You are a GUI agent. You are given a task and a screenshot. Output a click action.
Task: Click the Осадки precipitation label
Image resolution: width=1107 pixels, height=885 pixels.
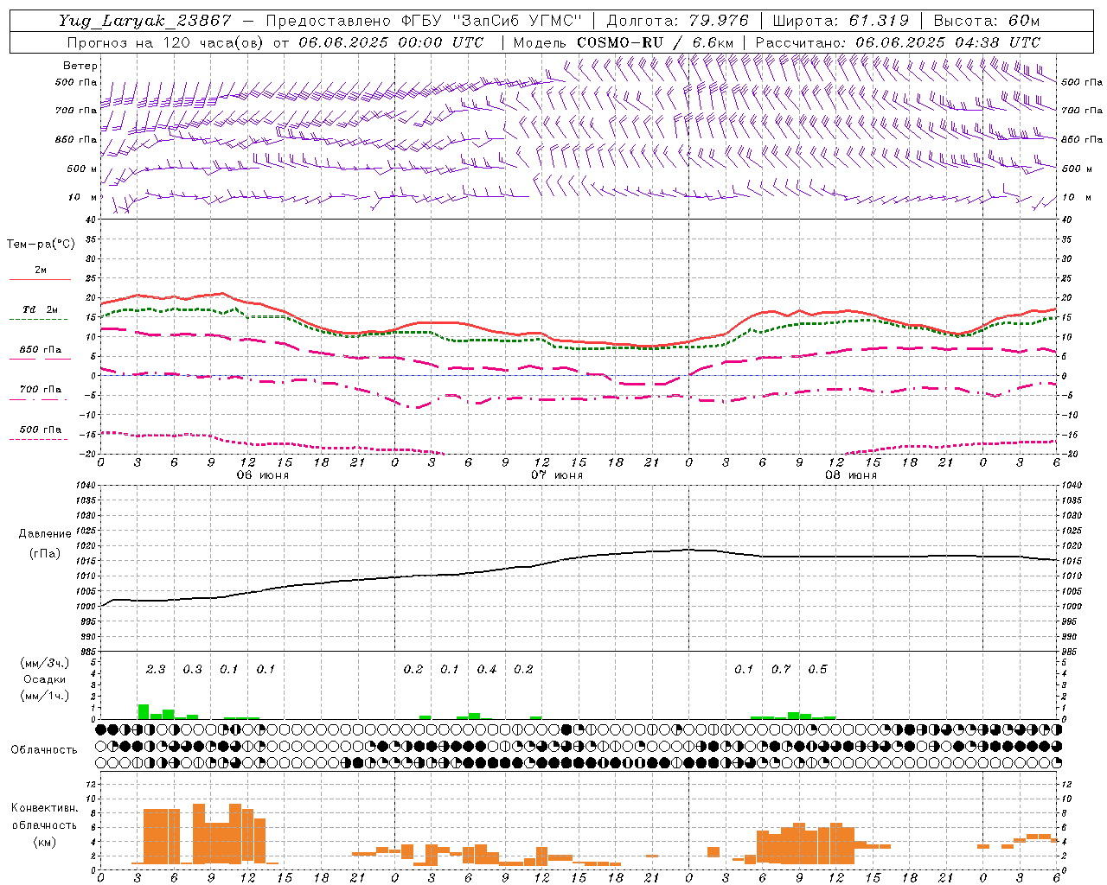[44, 679]
